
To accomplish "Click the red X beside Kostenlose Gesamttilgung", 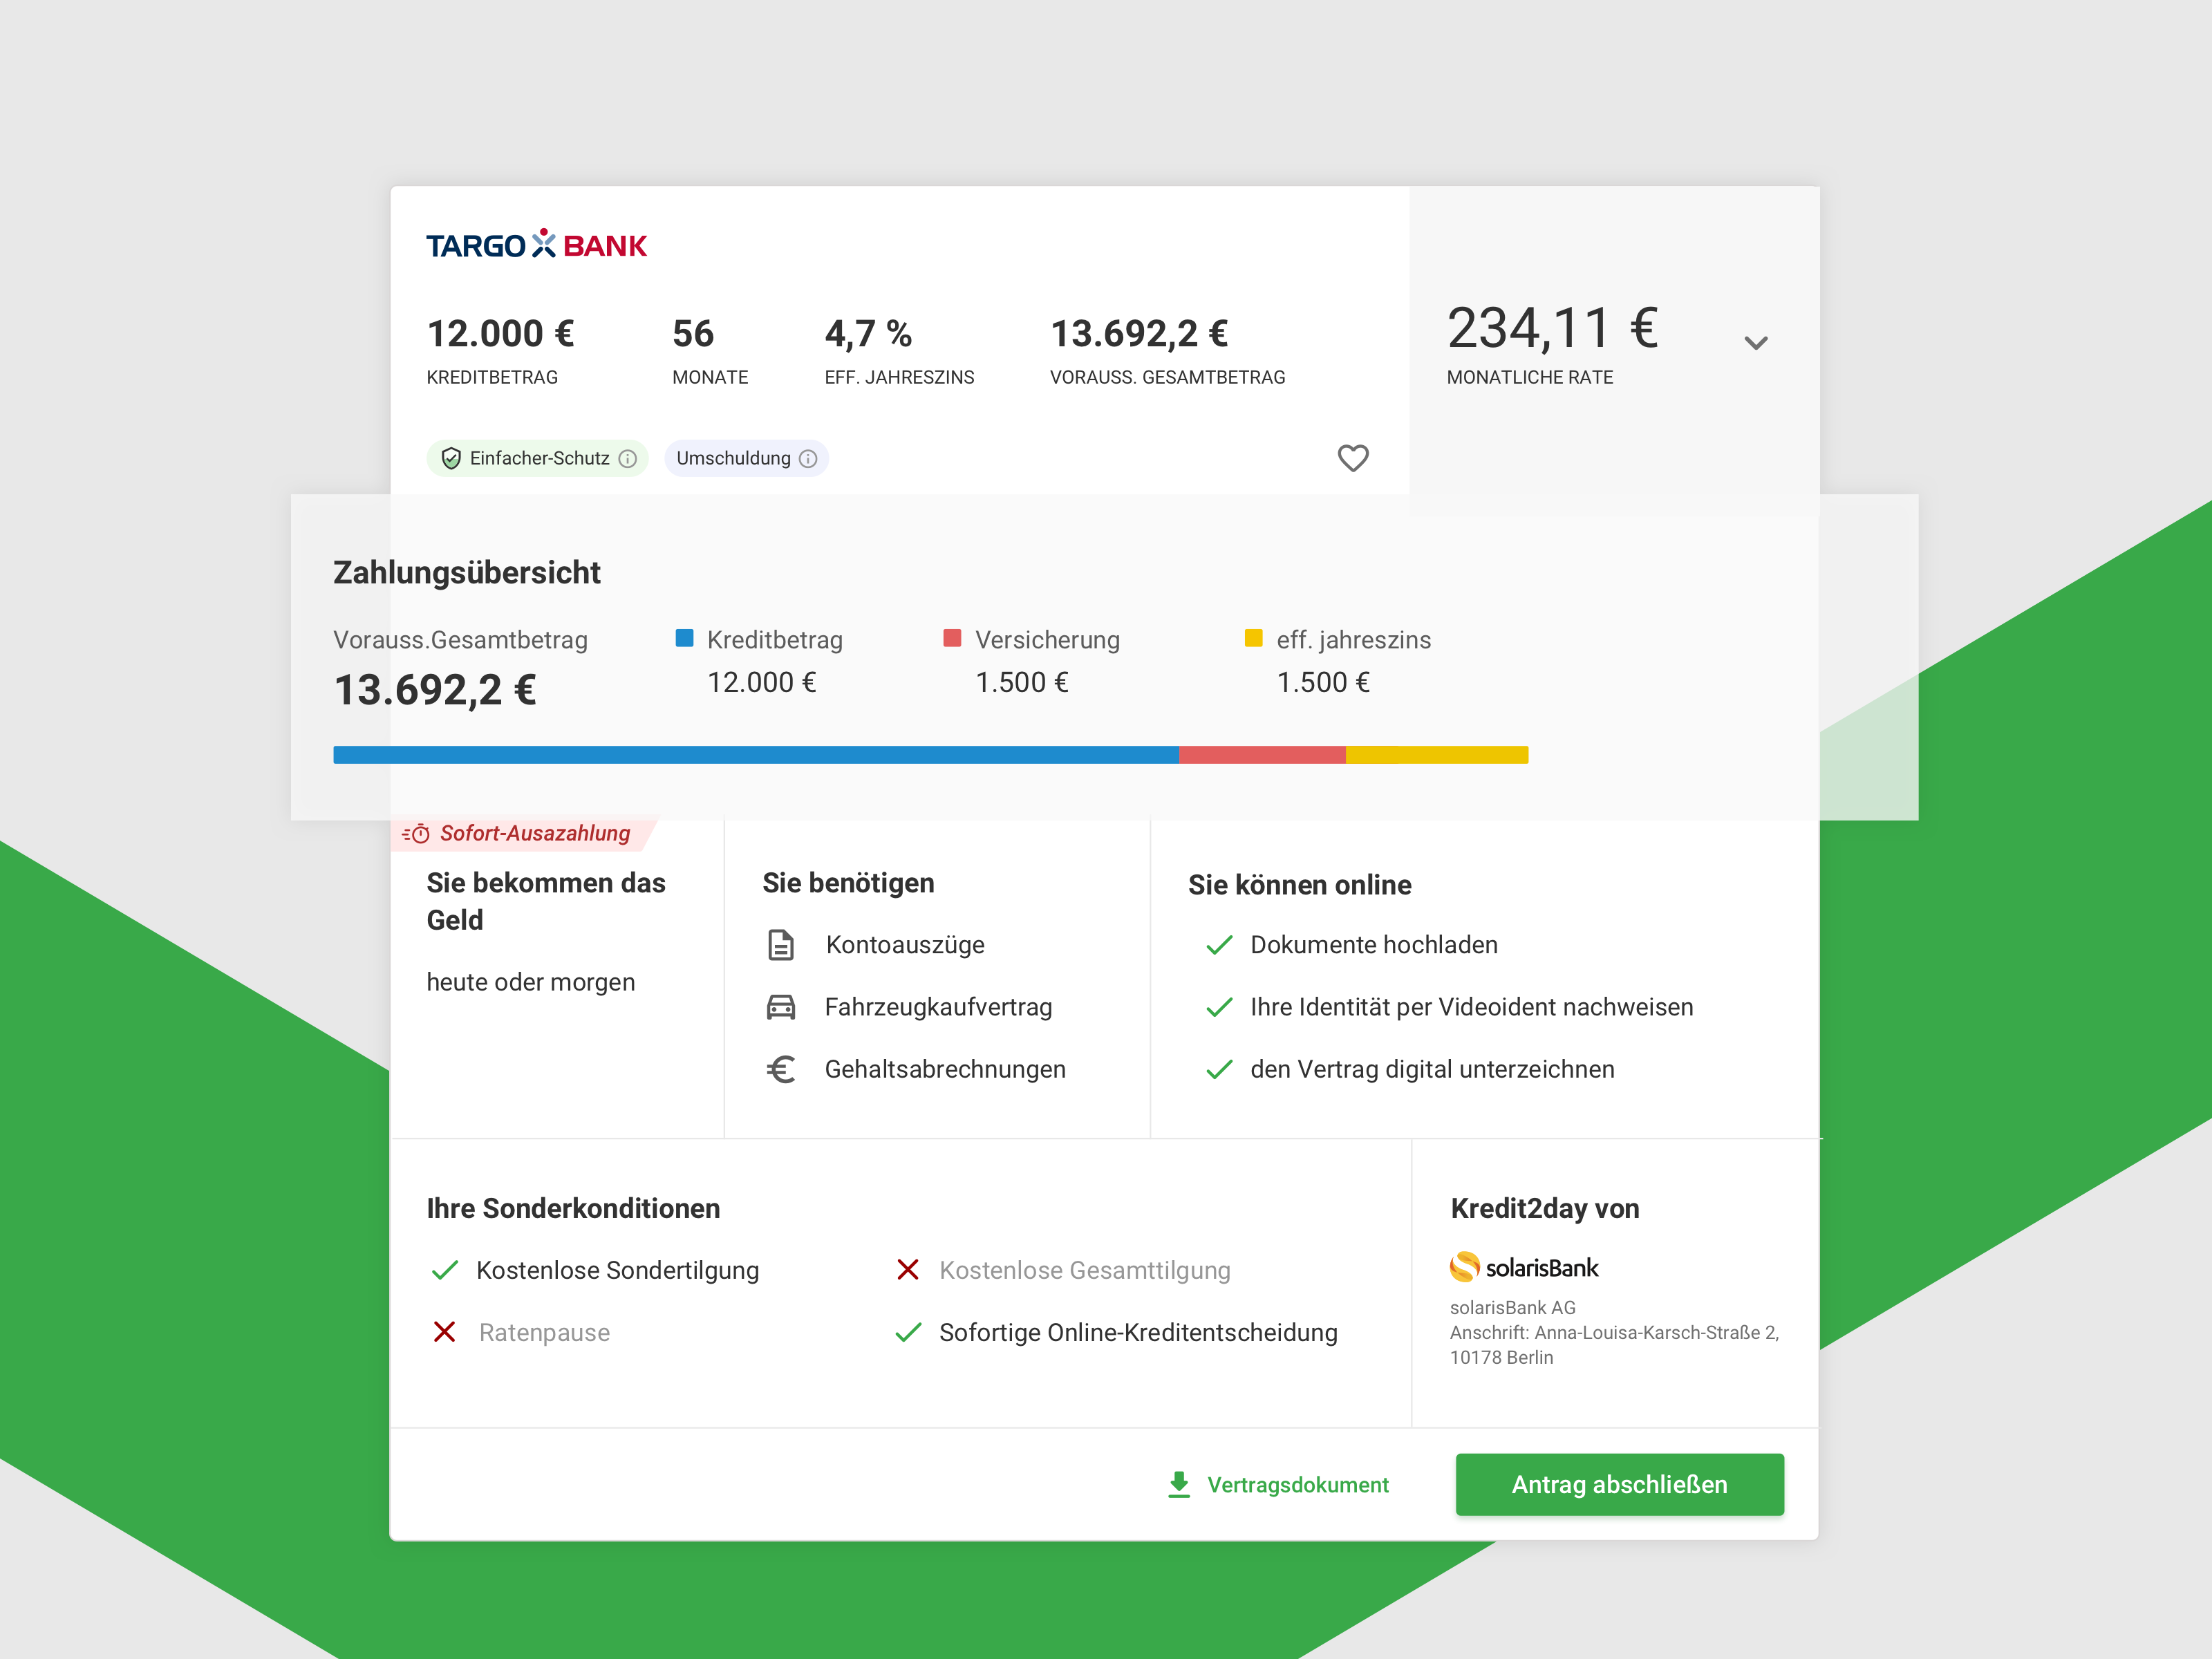I will pyautogui.click(x=908, y=1270).
